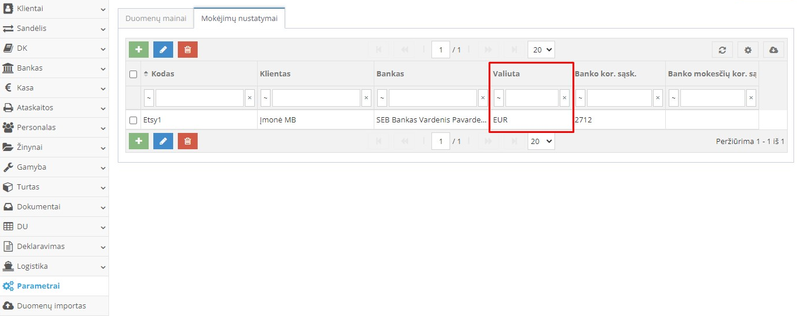
Task: Refresh the table with the reload icon
Action: pyautogui.click(x=722, y=50)
